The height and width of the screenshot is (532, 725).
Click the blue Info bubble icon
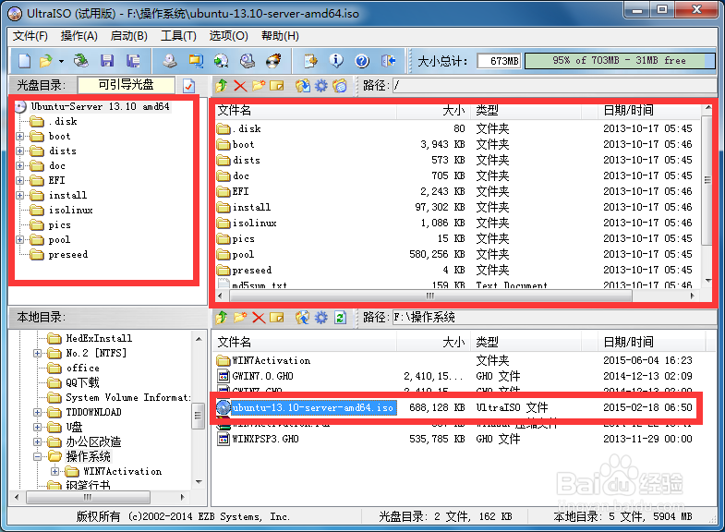(336, 61)
